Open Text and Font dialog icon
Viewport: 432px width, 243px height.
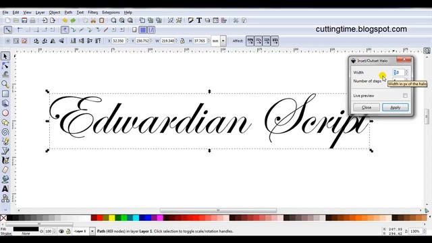click(x=199, y=20)
